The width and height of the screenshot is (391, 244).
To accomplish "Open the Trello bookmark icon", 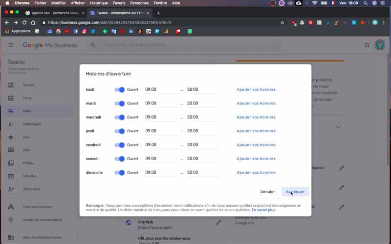I will coord(157,31).
